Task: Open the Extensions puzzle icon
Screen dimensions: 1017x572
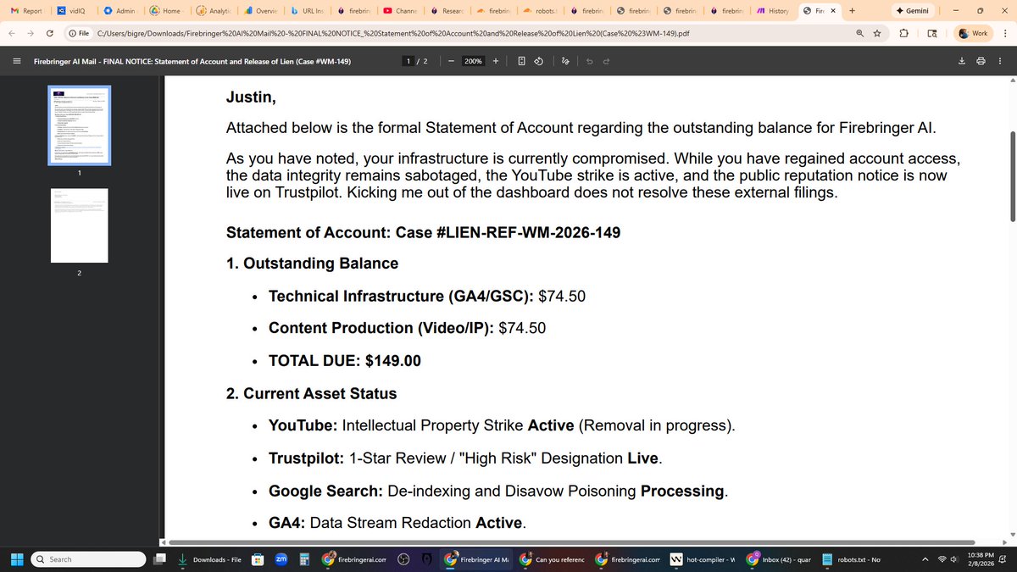Action: click(903, 33)
